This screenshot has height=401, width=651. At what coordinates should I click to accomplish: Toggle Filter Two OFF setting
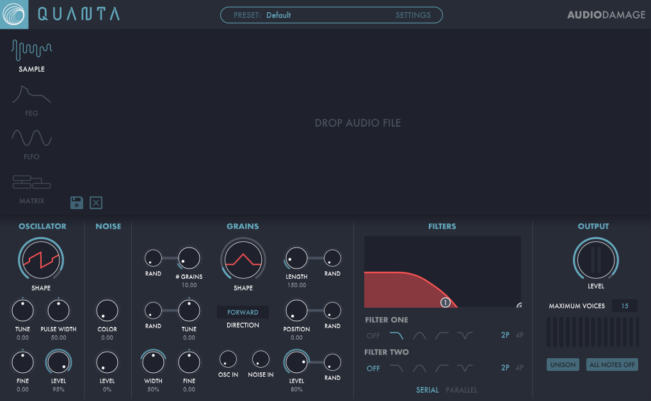[x=373, y=368]
